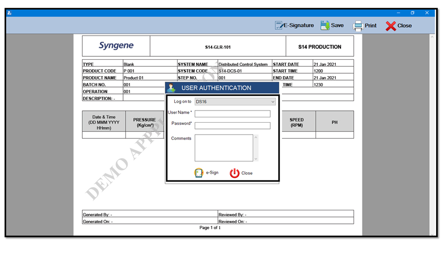Click the Comments box scroll up arrow

256,137
